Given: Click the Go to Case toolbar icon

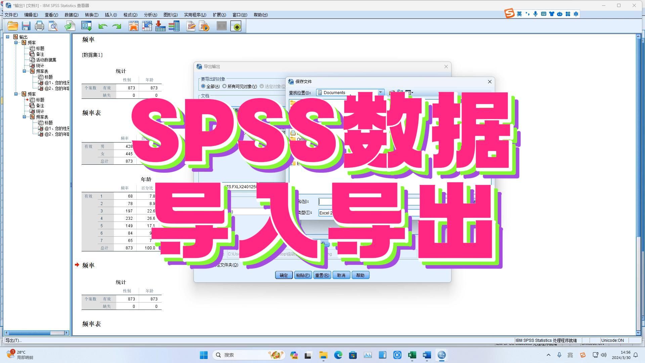Looking at the screenshot, I should point(147,26).
